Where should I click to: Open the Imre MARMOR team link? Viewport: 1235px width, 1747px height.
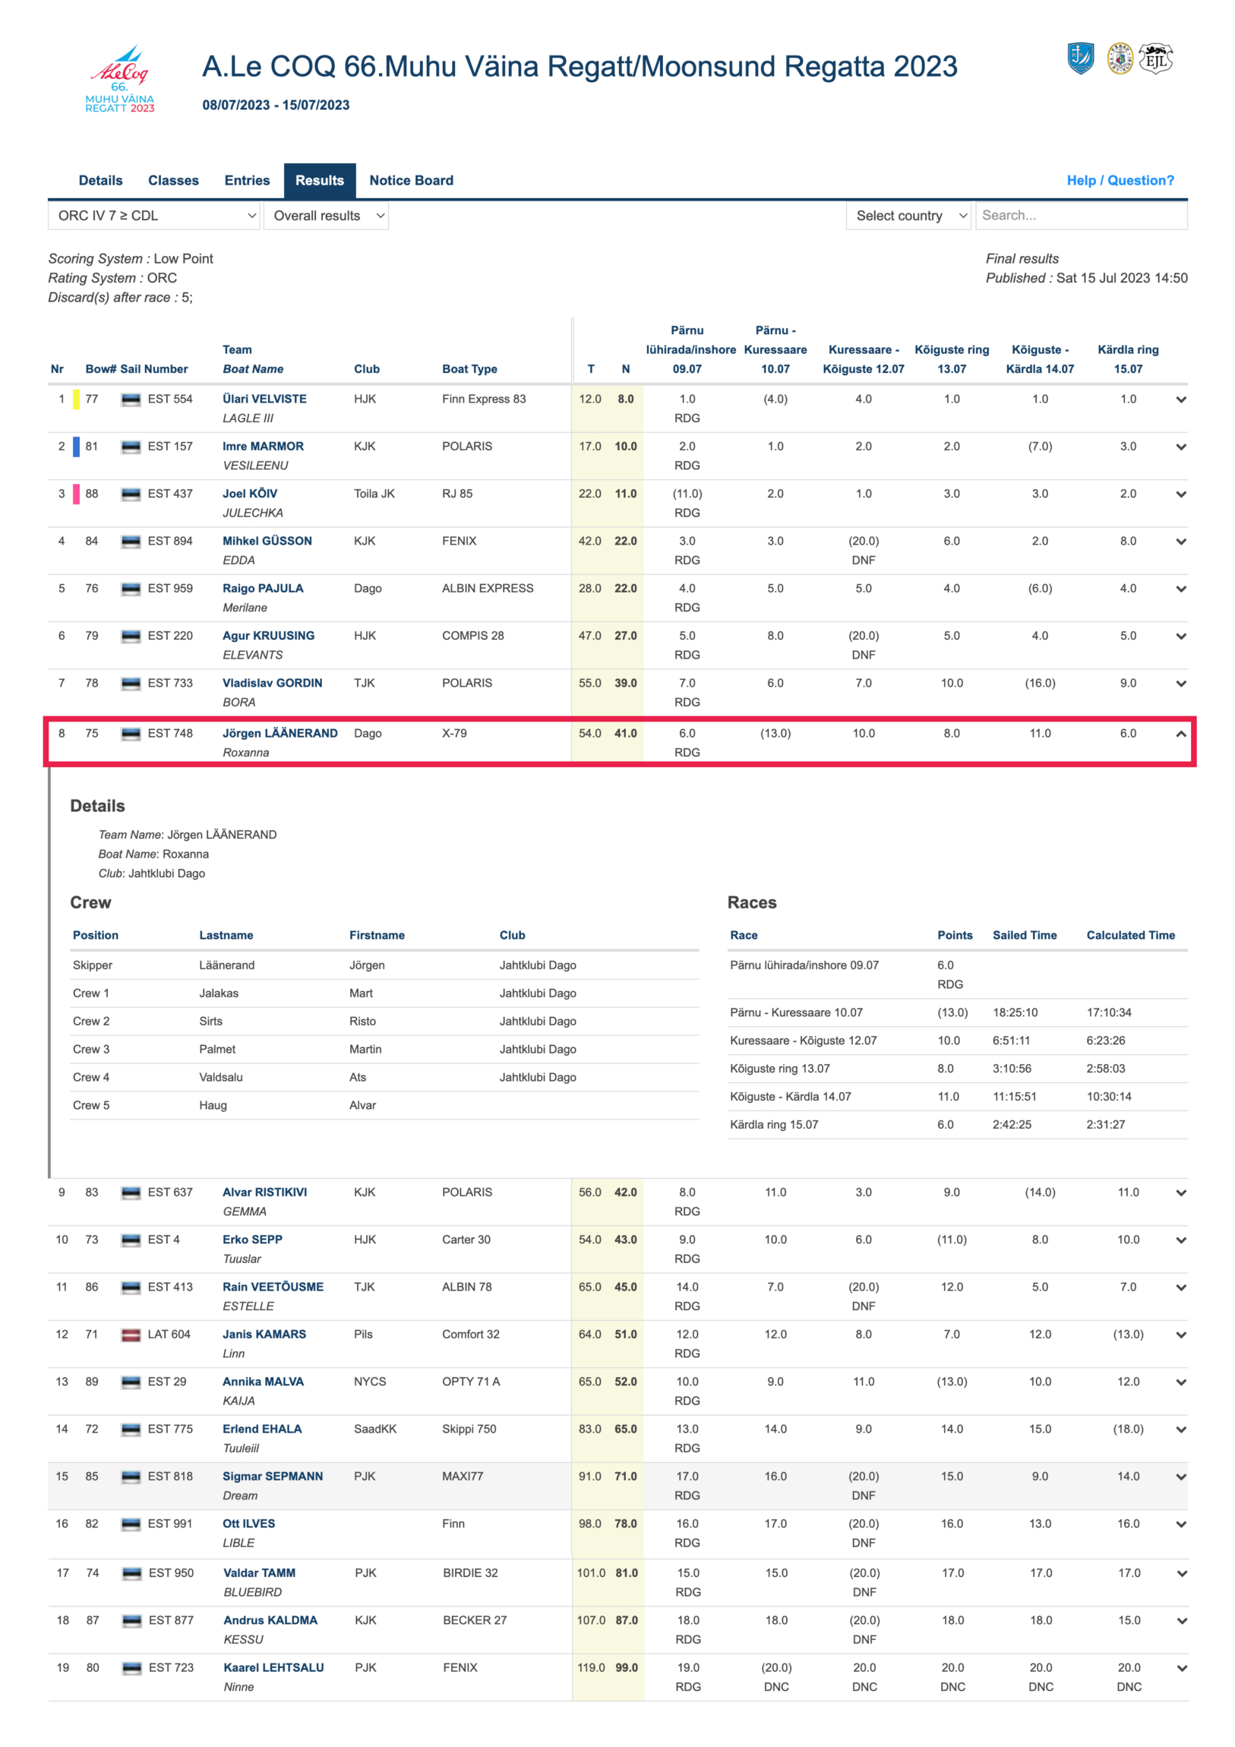(263, 447)
